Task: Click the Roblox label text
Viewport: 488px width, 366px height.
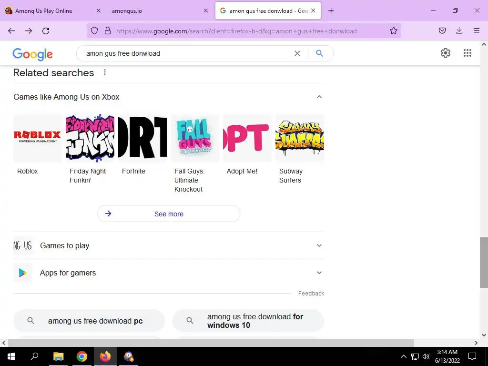Action: coord(27,171)
